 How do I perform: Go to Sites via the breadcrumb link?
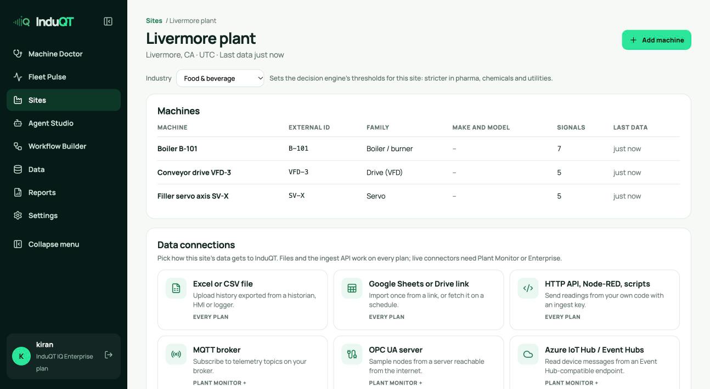[x=154, y=21]
